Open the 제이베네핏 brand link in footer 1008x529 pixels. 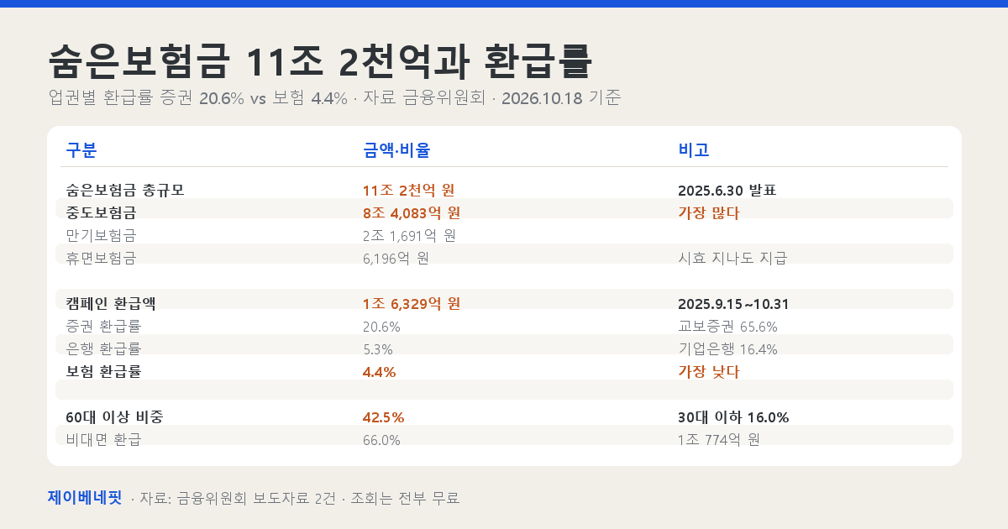85,497
